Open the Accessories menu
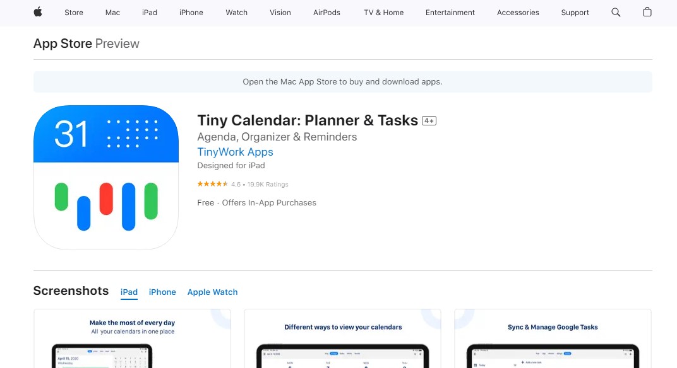677x368 pixels. [518, 12]
